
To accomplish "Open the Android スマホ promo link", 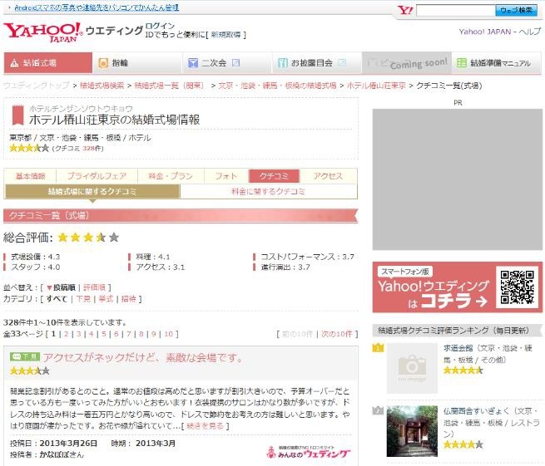I will (97, 7).
